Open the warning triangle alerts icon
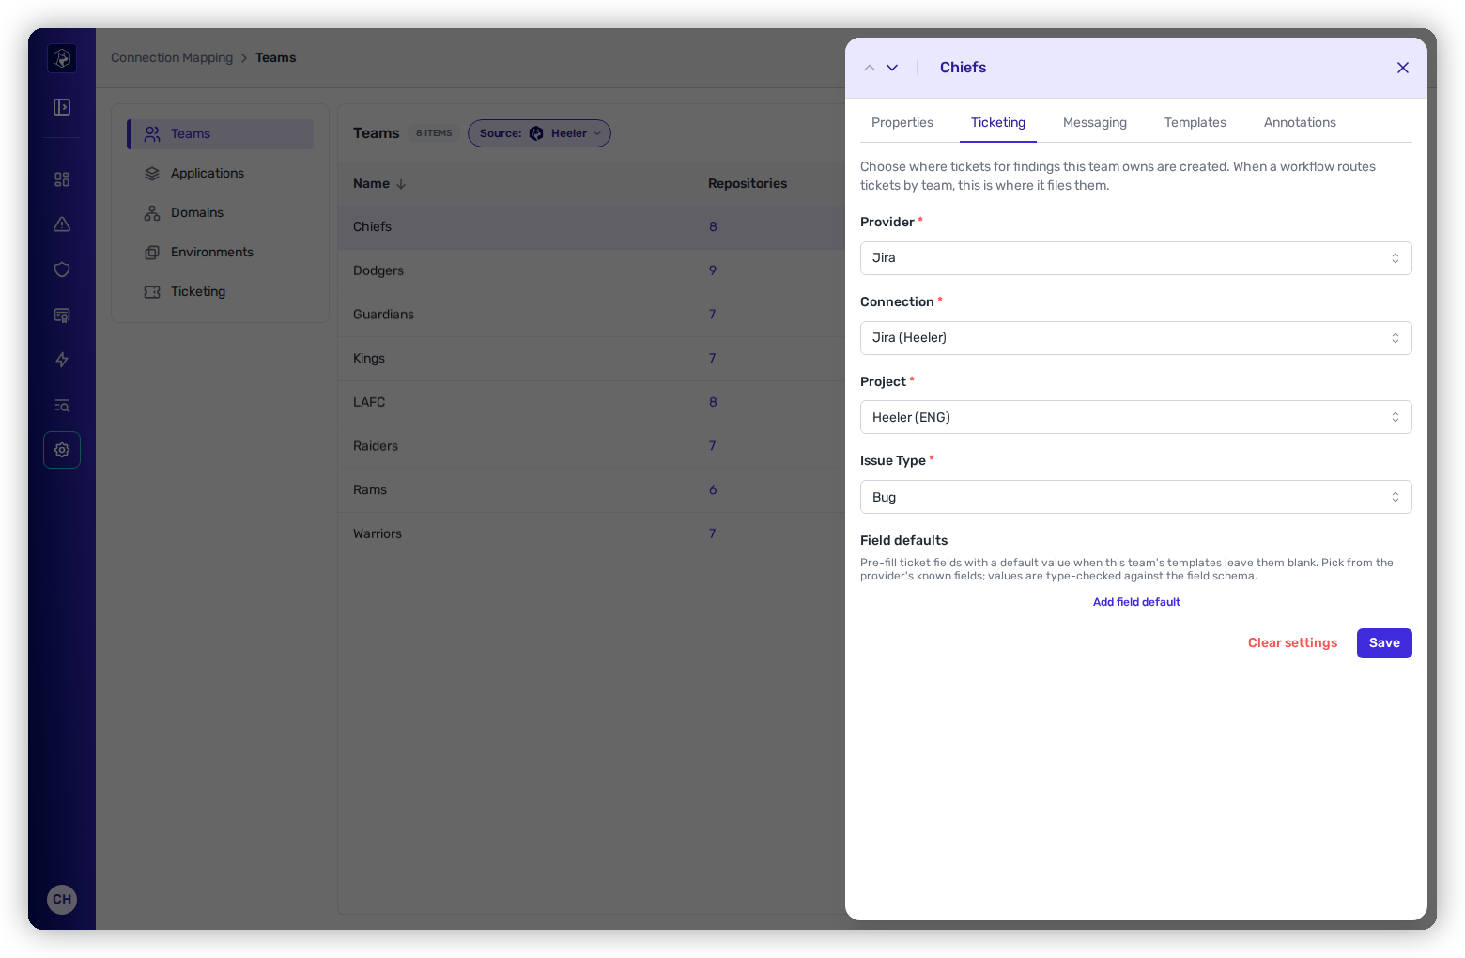 click(62, 224)
